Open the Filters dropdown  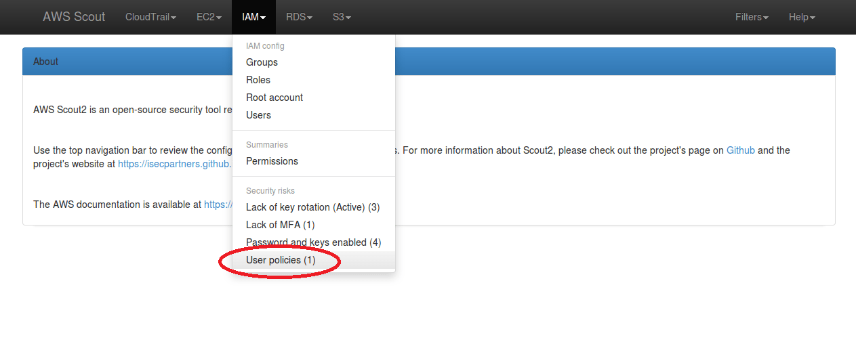(x=752, y=17)
